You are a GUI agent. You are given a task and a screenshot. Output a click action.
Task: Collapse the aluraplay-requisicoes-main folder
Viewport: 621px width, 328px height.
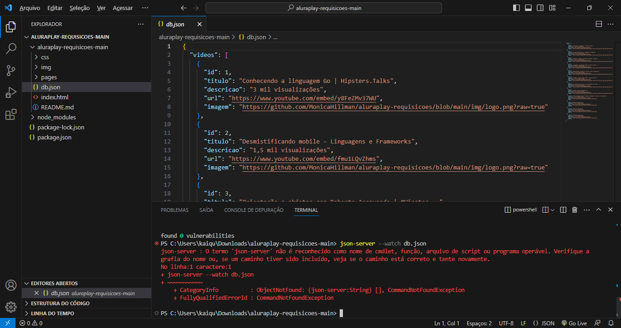[x=32, y=47]
